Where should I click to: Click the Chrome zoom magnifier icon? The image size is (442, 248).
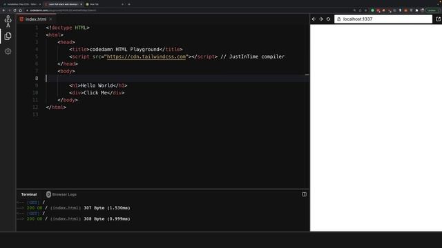coord(354,10)
